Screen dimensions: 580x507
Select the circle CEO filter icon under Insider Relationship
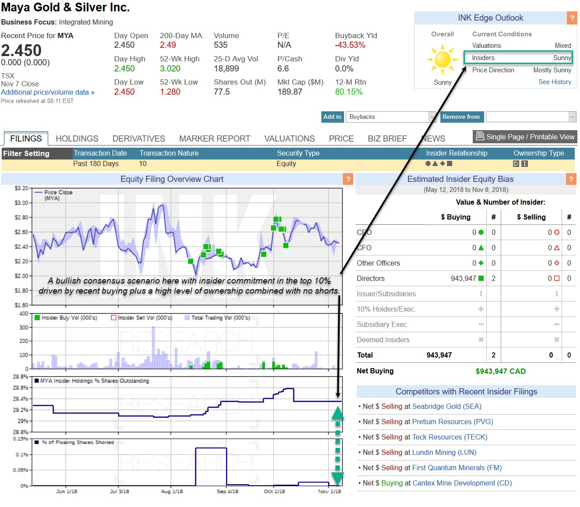click(x=428, y=163)
